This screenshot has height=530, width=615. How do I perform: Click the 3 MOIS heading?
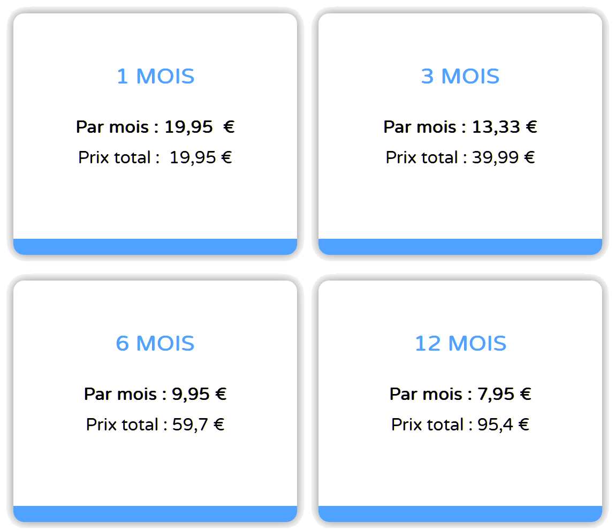coord(461,76)
